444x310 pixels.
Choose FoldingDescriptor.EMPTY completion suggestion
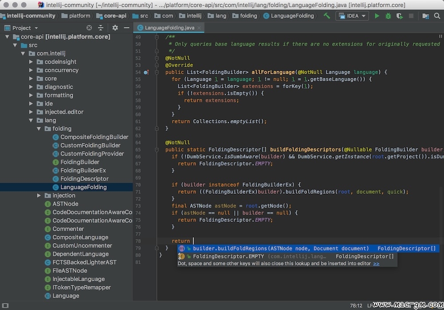pos(287,256)
